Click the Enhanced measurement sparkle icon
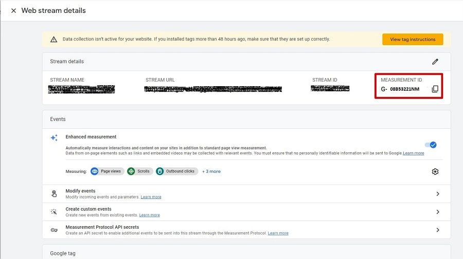 [54, 137]
